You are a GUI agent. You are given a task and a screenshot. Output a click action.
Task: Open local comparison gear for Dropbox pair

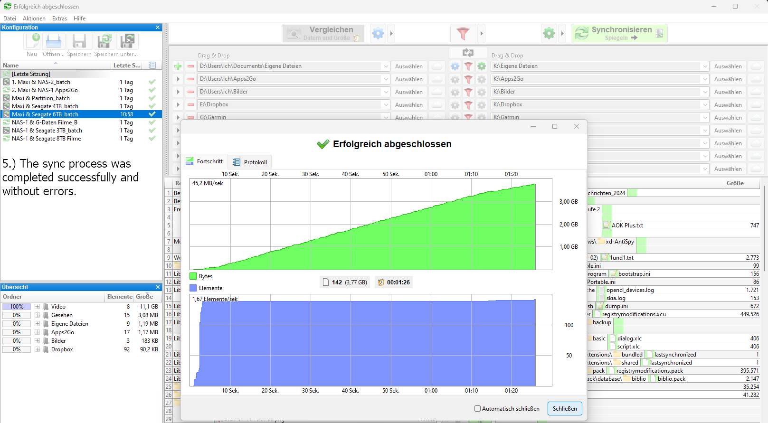click(x=455, y=105)
